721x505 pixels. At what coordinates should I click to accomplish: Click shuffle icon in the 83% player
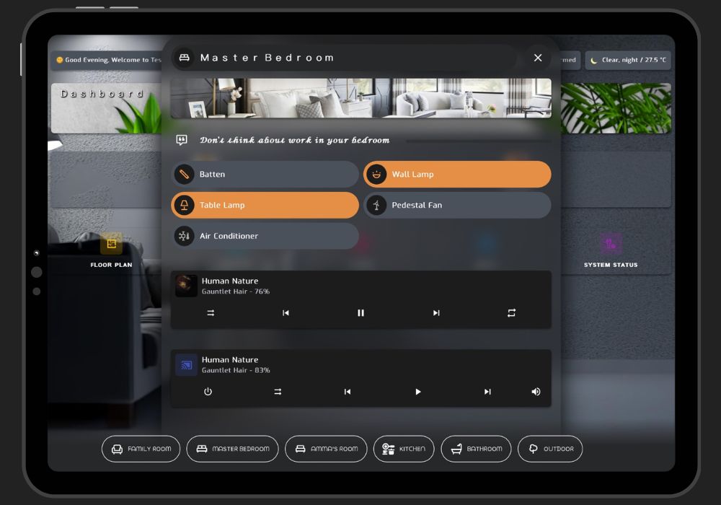pos(278,392)
